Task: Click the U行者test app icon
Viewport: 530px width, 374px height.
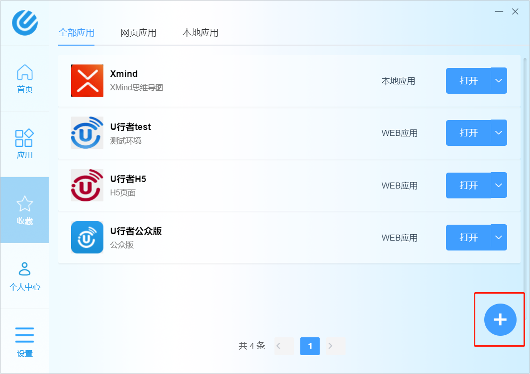Action: point(87,133)
